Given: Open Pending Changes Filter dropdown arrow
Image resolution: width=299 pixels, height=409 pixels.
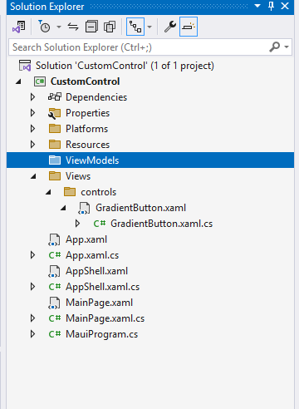Looking at the screenshot, I should click(59, 27).
